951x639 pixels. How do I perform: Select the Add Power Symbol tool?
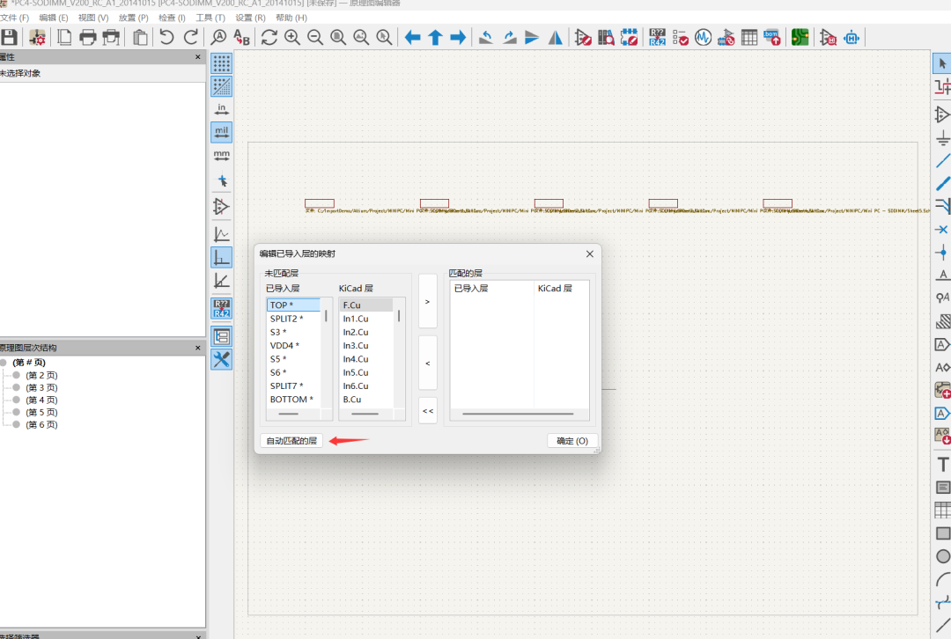[x=942, y=137]
